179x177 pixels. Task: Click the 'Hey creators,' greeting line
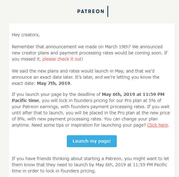point(26,35)
